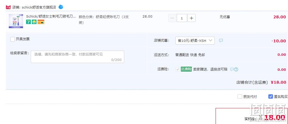288x124 pixels.
Task: Open Schick/舒适女士剃毛刀 product title link
Action: point(51,17)
